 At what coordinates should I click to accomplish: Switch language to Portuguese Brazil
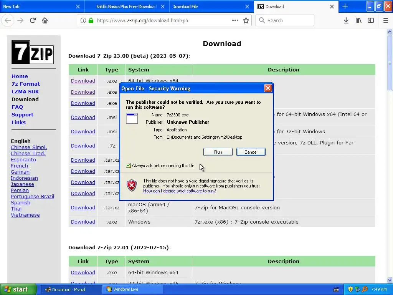coord(32,197)
